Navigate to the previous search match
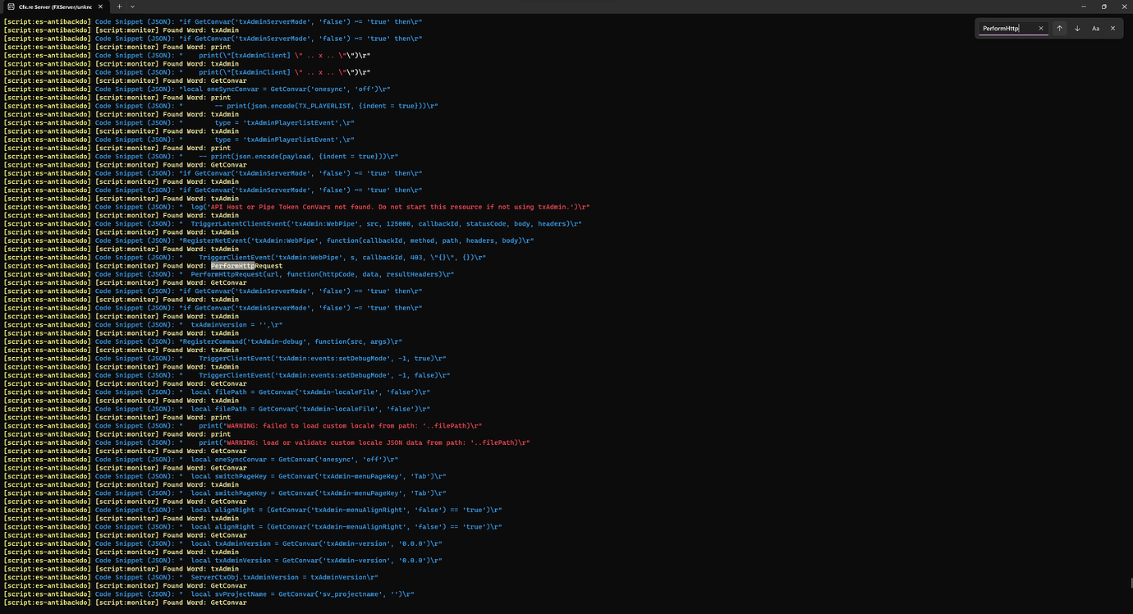 1059,28
